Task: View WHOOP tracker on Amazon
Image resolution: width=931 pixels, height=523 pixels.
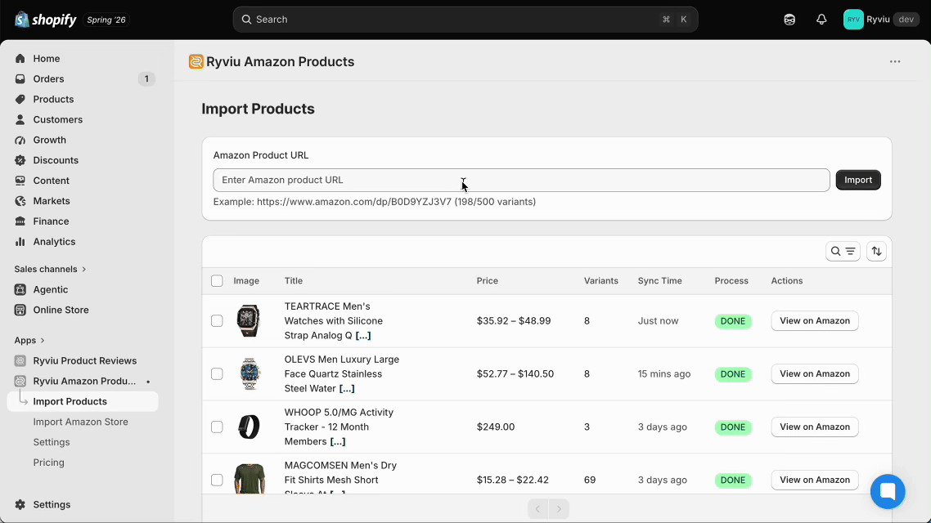Action: [x=815, y=427]
